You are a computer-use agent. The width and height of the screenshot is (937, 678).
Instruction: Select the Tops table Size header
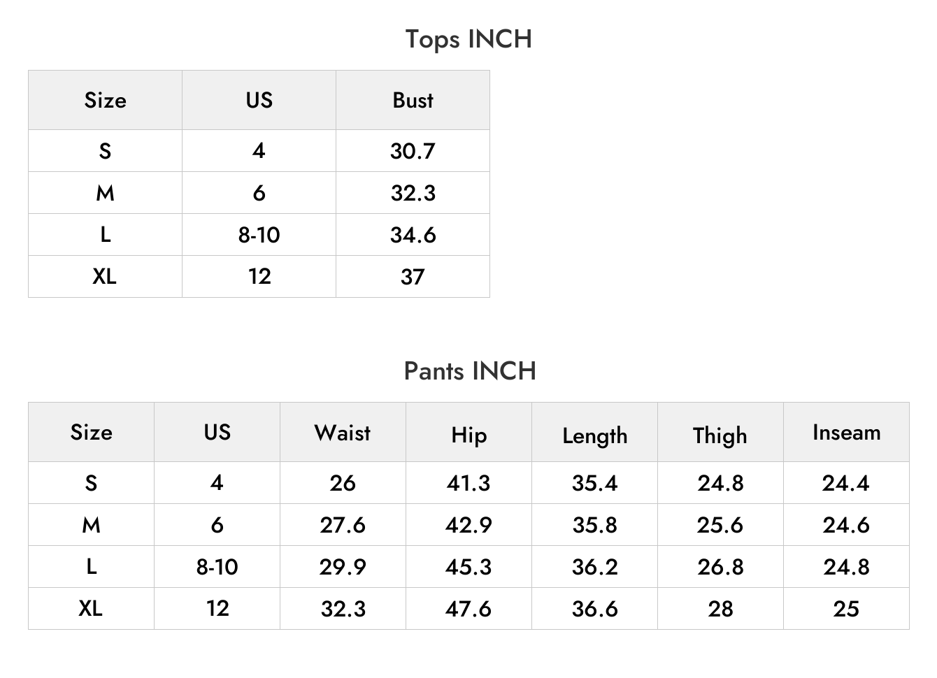point(105,100)
